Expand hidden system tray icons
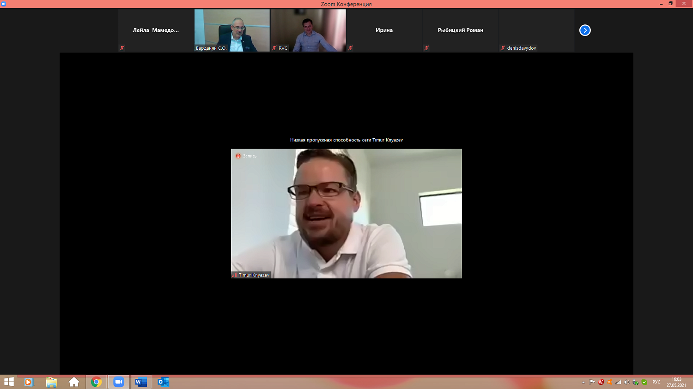This screenshot has width=693, height=389. 583,382
